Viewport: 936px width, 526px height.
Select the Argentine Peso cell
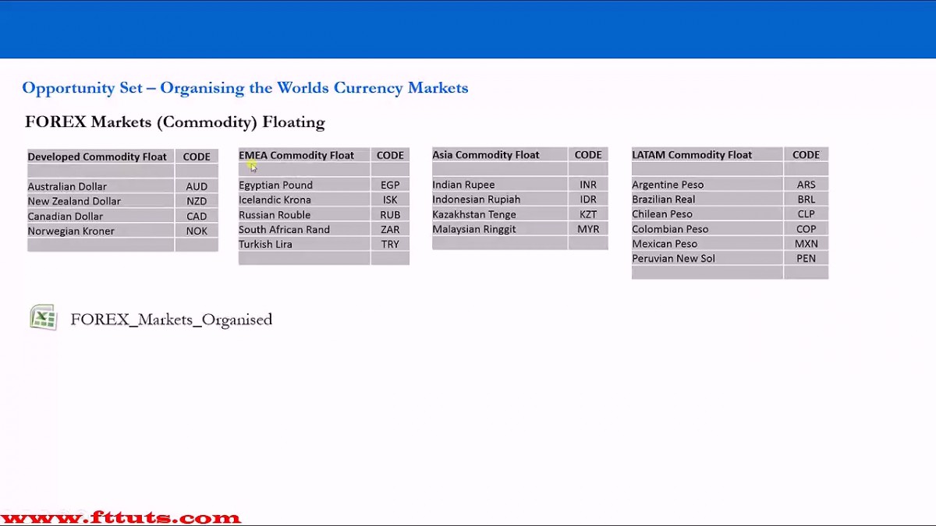[x=707, y=185]
